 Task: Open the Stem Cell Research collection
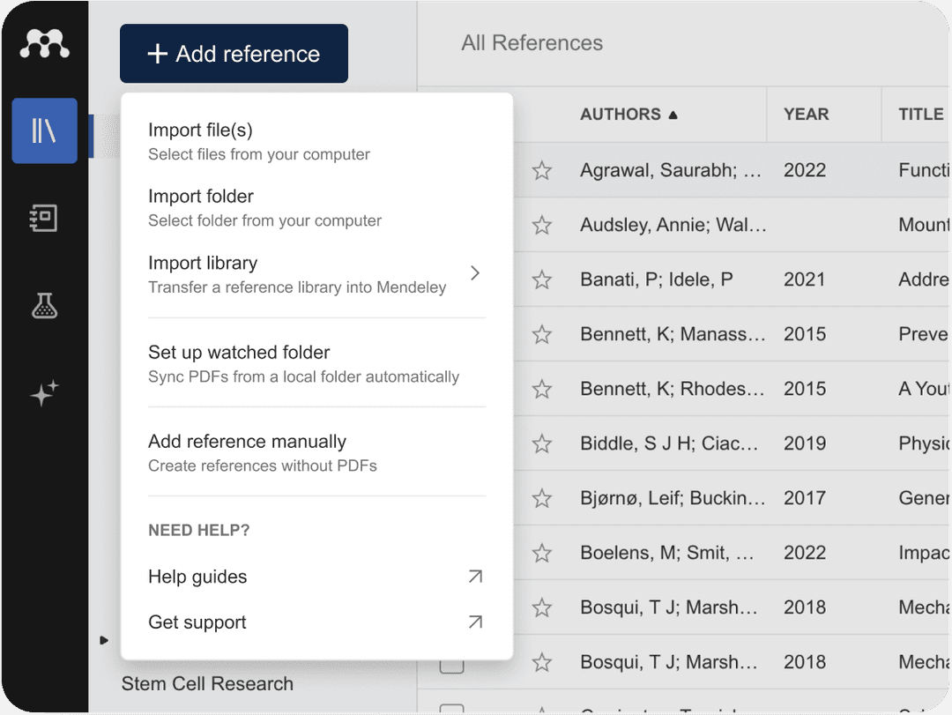coord(207,683)
